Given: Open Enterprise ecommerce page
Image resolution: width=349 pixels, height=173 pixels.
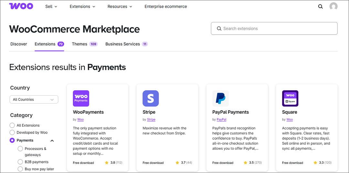Looking at the screenshot, I should click(x=166, y=6).
